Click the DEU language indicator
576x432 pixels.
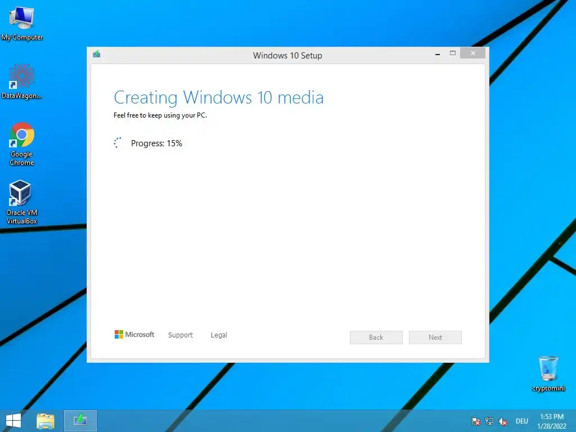(521, 421)
